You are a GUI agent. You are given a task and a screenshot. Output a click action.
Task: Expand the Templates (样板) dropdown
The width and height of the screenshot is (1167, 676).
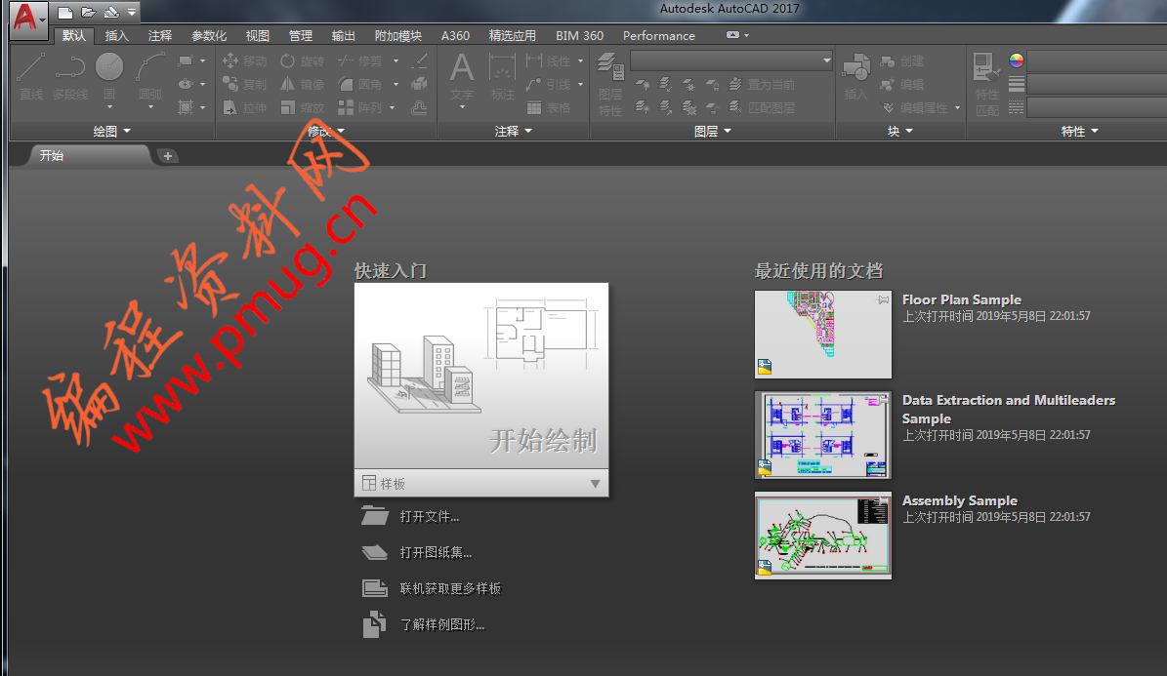[481, 484]
